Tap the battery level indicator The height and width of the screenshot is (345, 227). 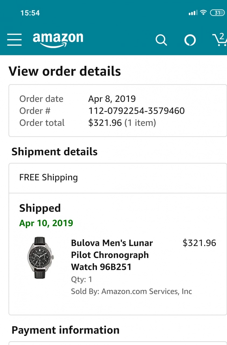point(217,13)
